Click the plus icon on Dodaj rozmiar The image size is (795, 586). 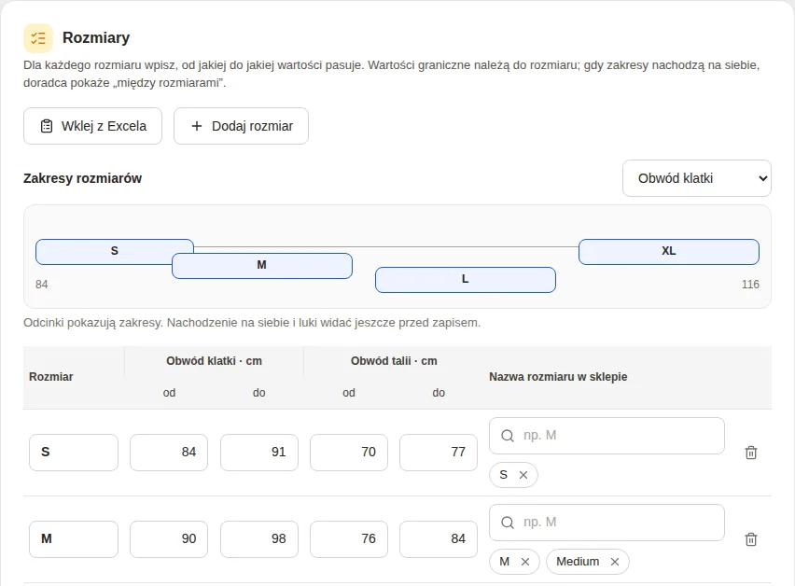tap(197, 126)
